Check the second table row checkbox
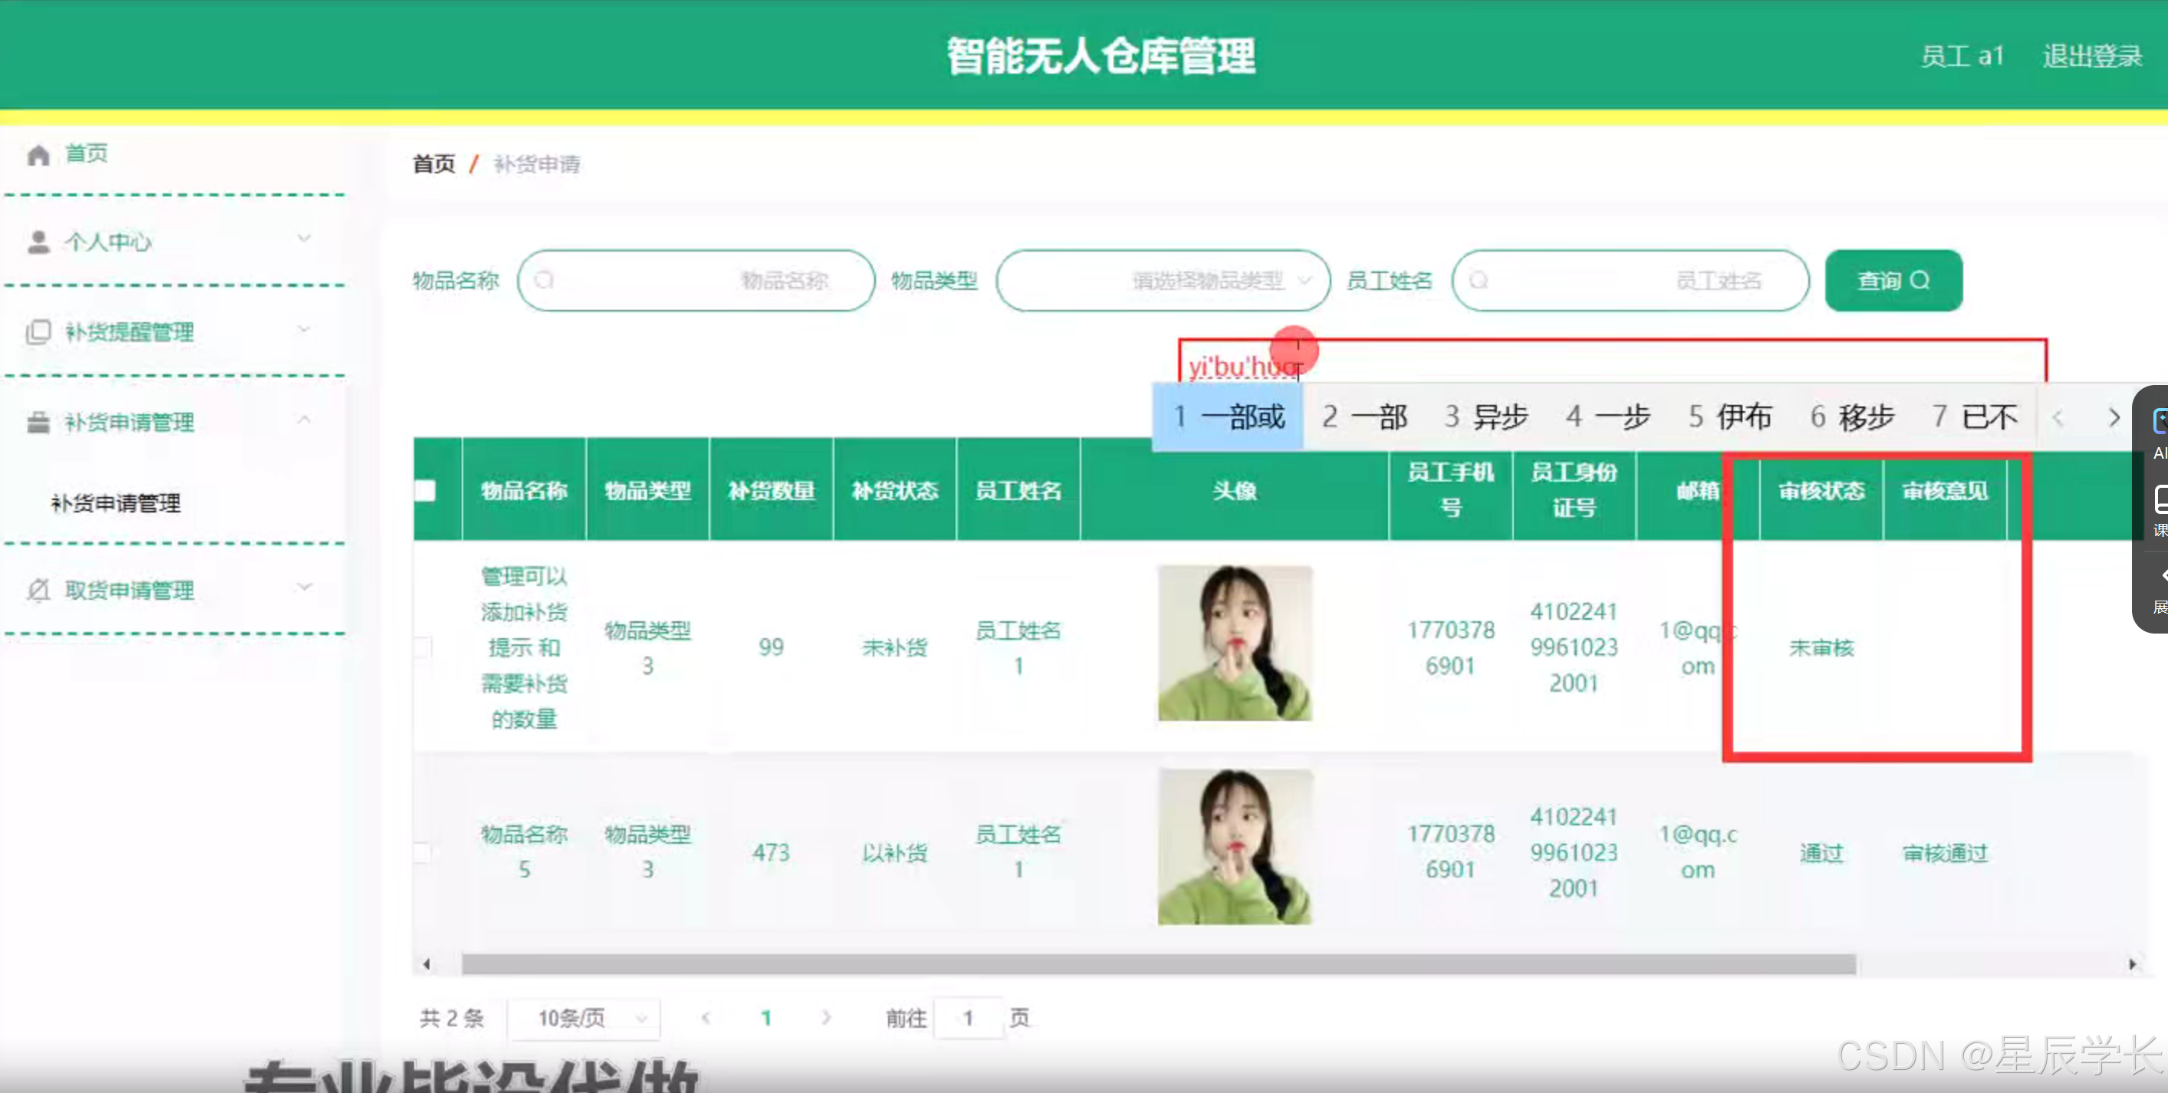Screen dimensions: 2168x1093 point(423,852)
